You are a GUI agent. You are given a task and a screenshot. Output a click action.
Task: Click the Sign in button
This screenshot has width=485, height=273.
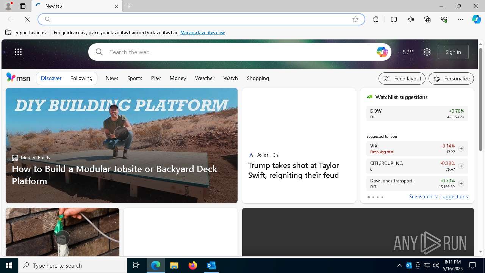tap(453, 52)
